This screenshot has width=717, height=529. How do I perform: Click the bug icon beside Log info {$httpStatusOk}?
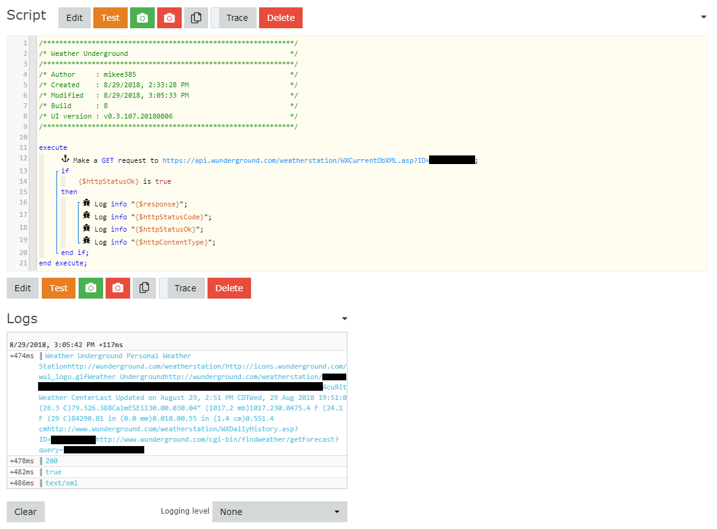[87, 228]
